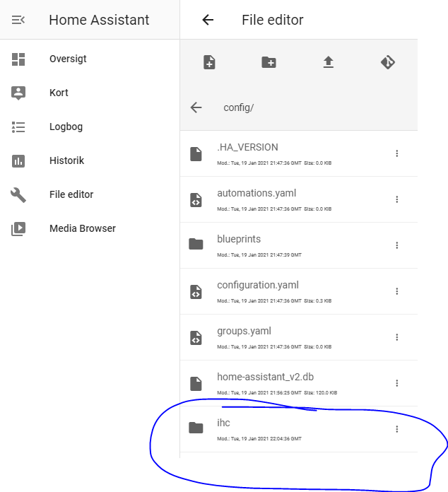Select Logbog in the sidebar

[x=66, y=127]
